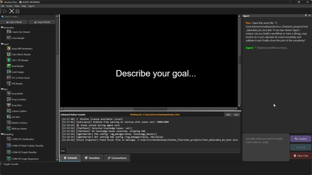The width and height of the screenshot is (312, 175).
Task: Select the CSV / TXT Reader node
Action: [x=20, y=60]
